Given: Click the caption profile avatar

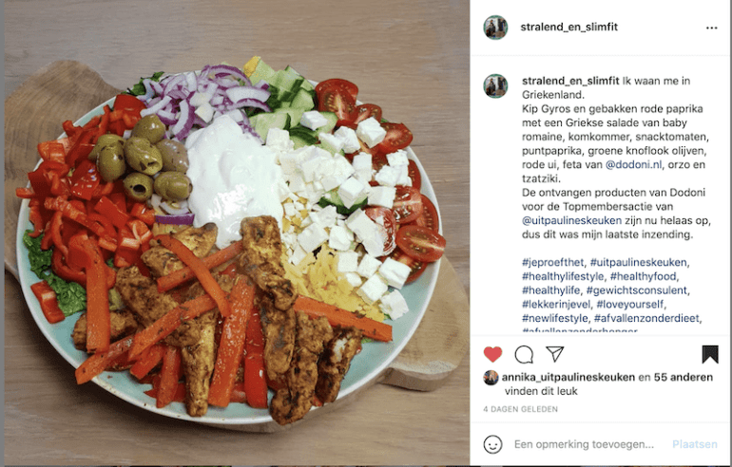Looking at the screenshot, I should point(495,85).
